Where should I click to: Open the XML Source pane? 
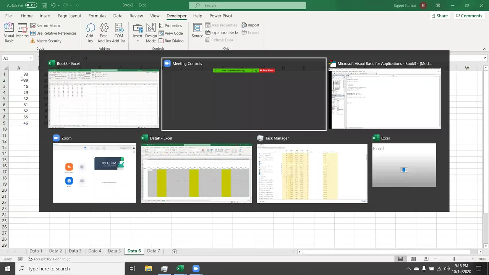(x=198, y=31)
